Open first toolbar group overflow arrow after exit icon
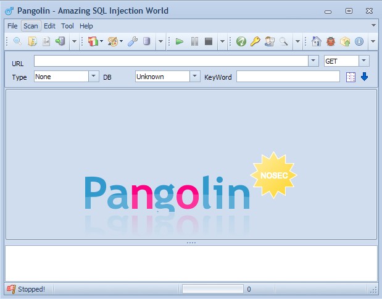Image resolution: width=382 pixels, height=299 pixels. click(x=74, y=41)
